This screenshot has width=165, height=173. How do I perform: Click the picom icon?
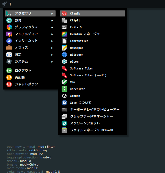point(64,62)
